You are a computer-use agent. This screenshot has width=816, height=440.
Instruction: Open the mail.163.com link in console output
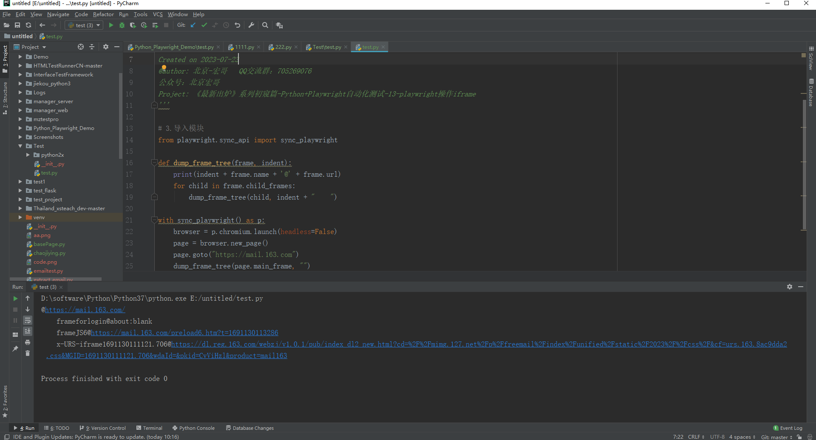(x=85, y=310)
